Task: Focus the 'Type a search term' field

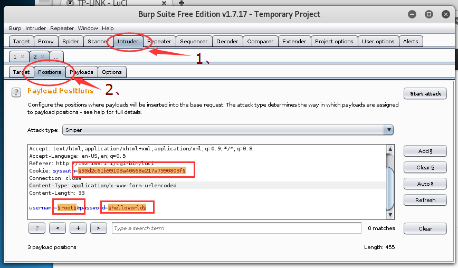Action: (236, 228)
